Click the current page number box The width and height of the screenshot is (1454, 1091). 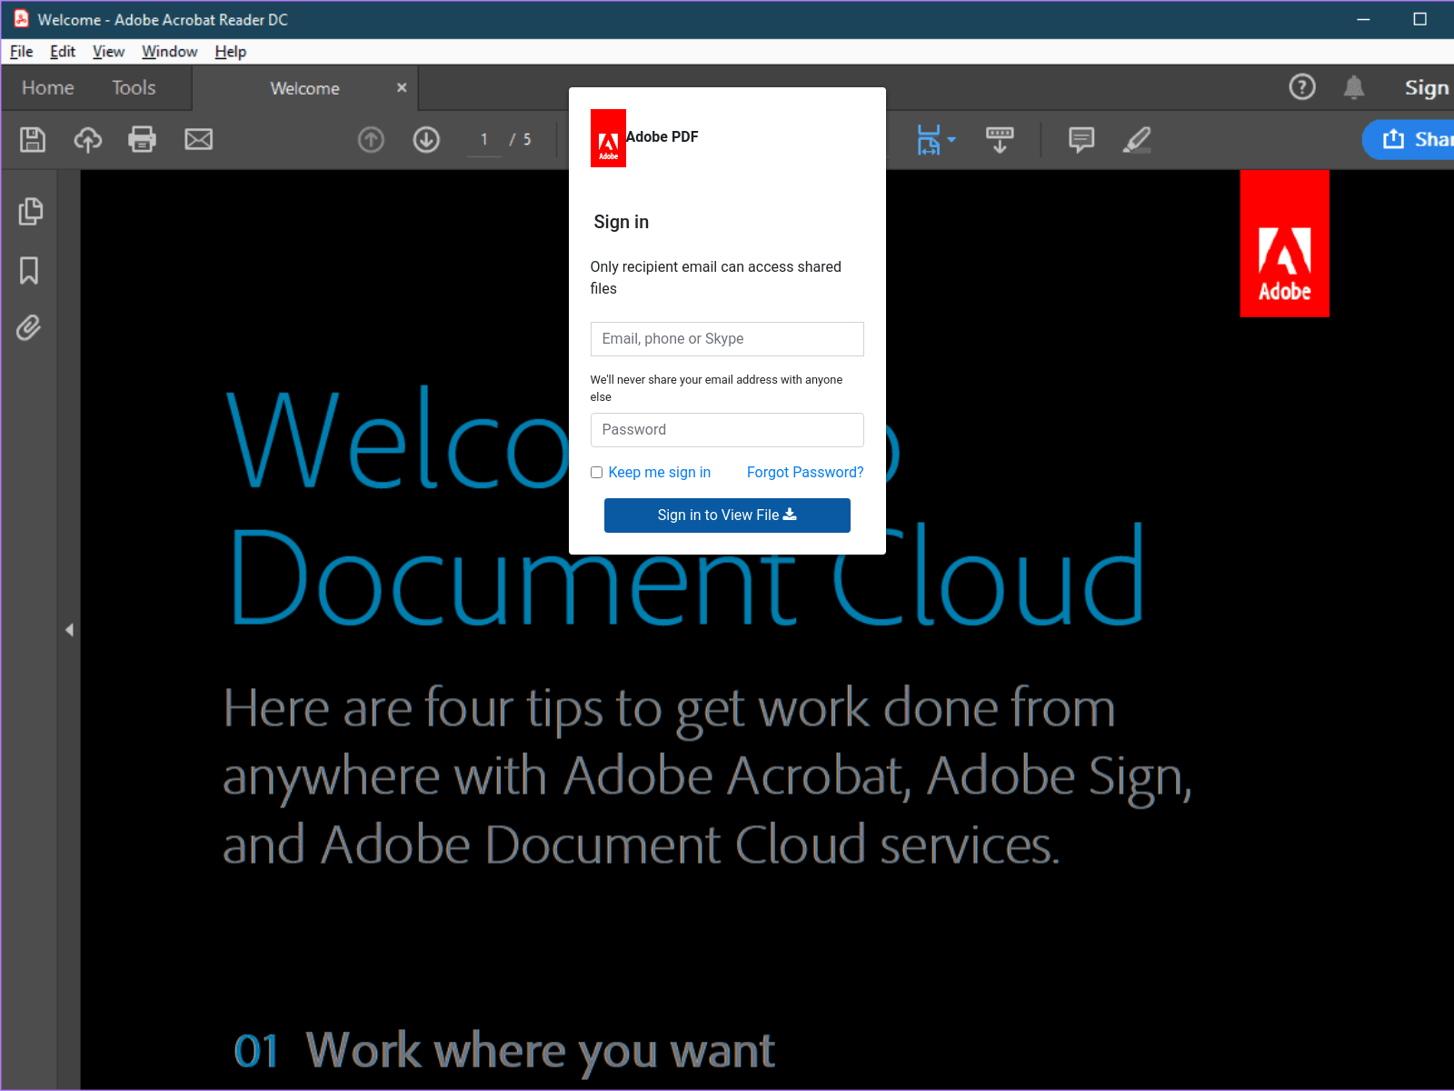(484, 139)
